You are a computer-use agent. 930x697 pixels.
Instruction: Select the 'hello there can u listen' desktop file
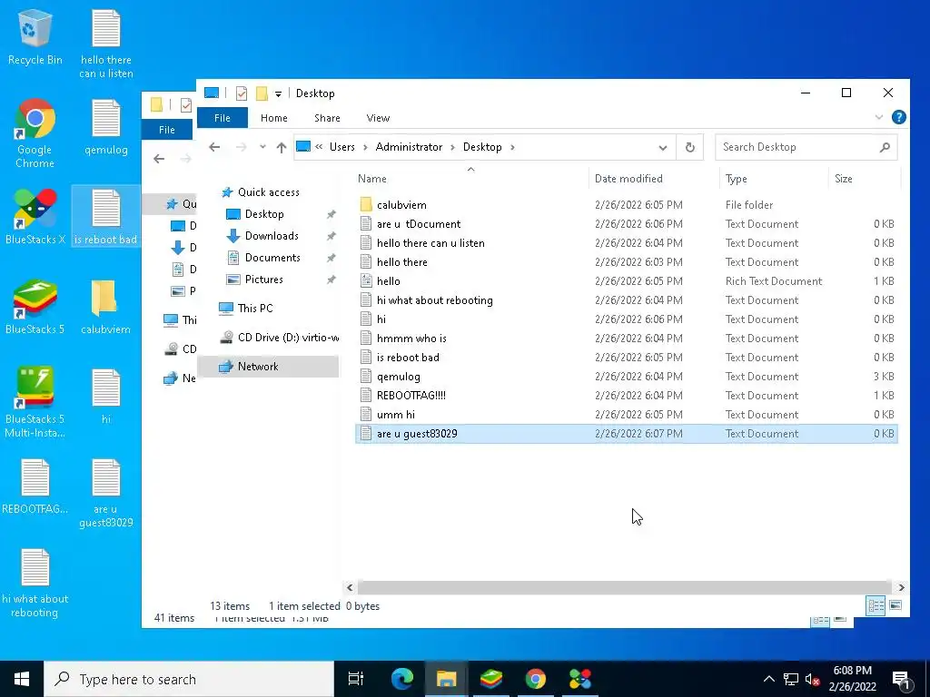(x=105, y=44)
